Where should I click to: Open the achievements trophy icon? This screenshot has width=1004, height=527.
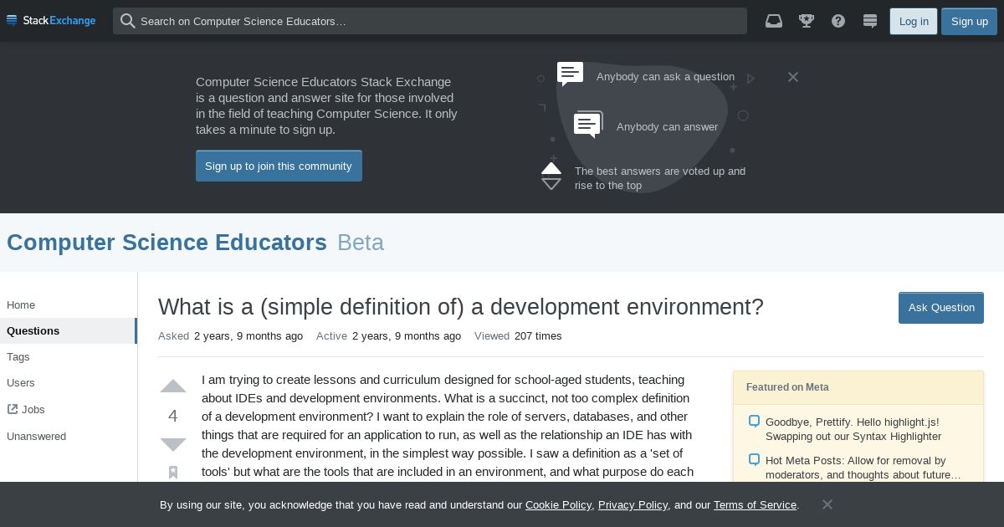(x=807, y=21)
